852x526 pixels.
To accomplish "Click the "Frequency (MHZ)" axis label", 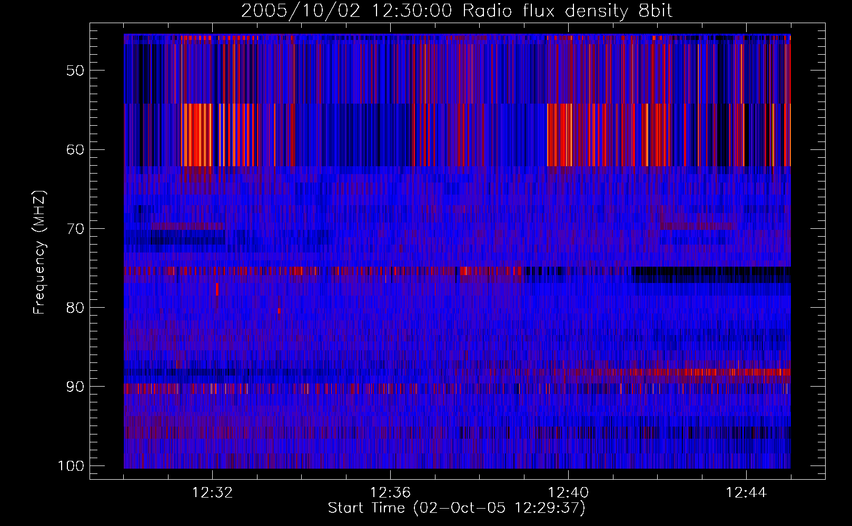I will (39, 252).
